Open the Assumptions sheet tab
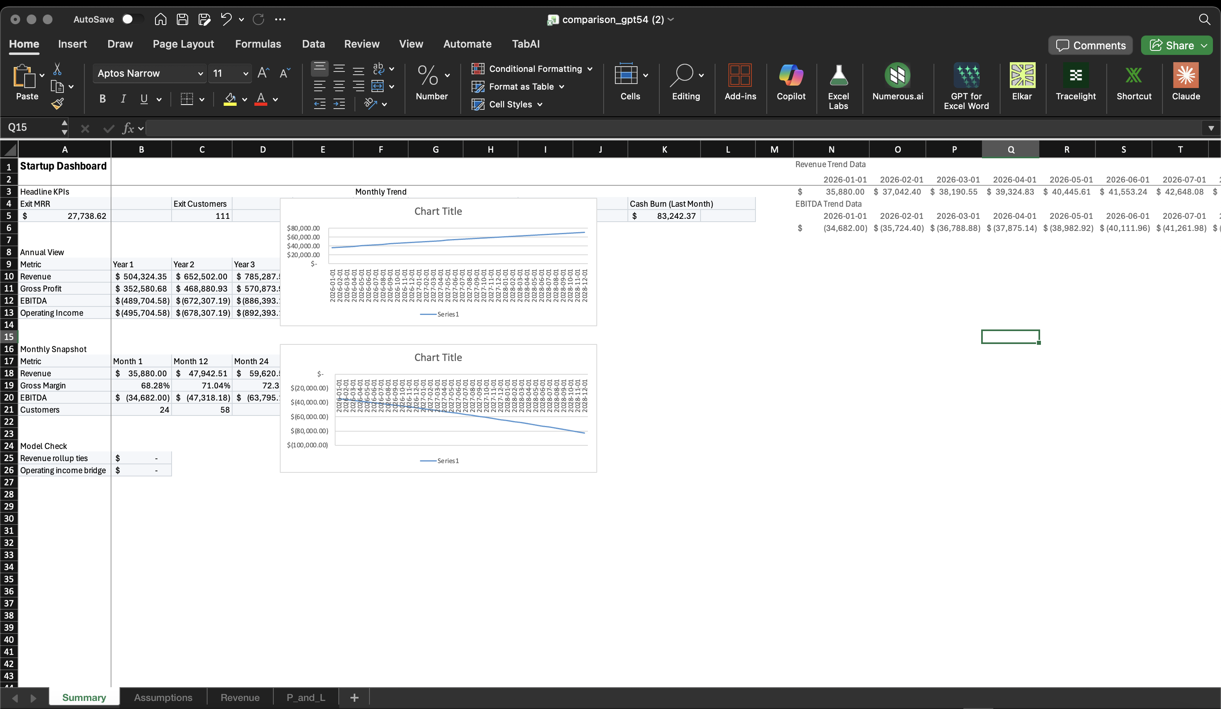1221x709 pixels. click(x=163, y=697)
